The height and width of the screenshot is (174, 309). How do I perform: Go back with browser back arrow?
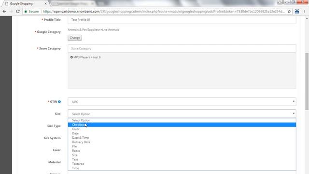click(x=4, y=12)
